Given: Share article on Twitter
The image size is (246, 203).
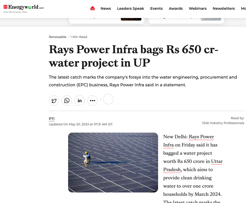Looking at the screenshot, I should [x=54, y=100].
